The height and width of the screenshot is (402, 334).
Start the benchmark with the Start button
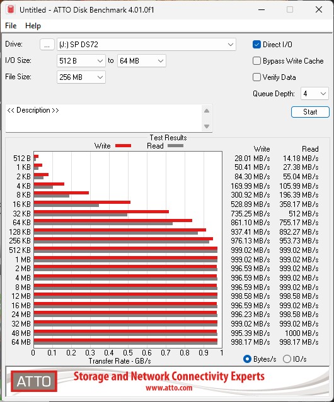(310, 112)
